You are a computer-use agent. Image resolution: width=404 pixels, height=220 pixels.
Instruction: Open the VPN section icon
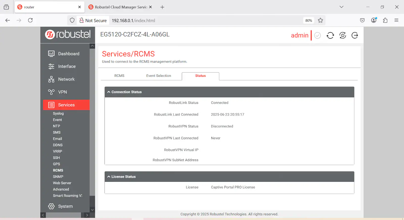point(51,92)
